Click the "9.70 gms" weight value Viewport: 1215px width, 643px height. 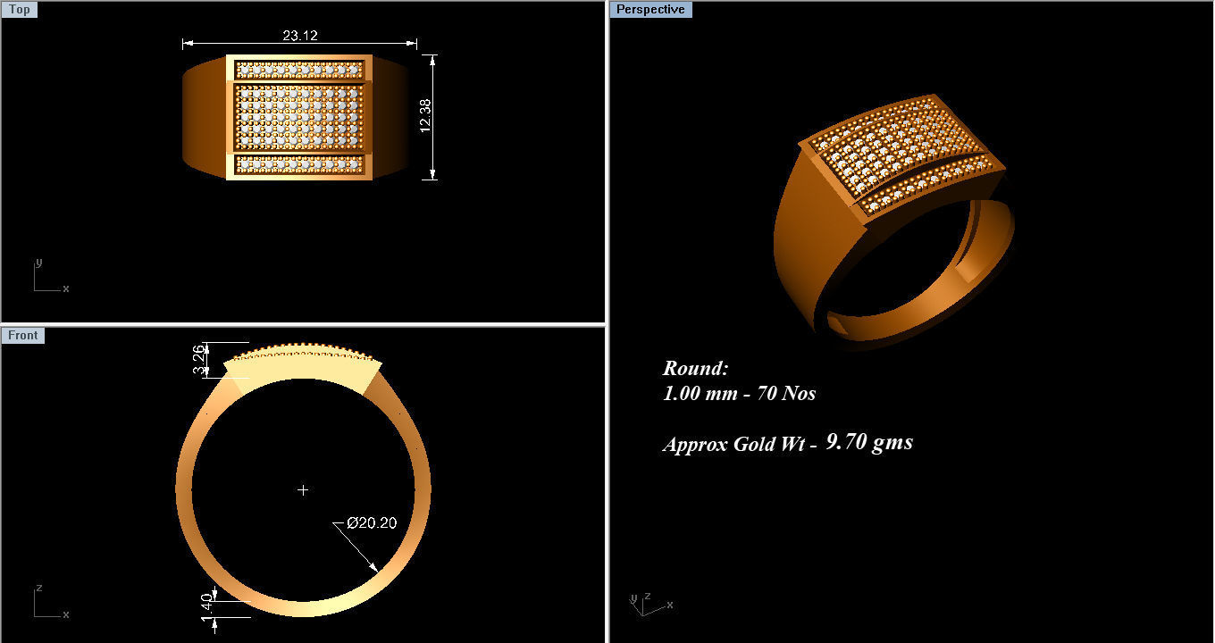(869, 442)
